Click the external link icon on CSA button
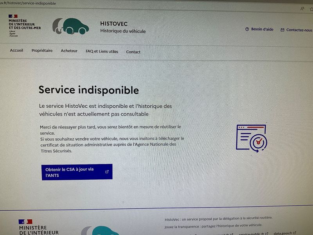The height and width of the screenshot is (235, 313). point(107,172)
